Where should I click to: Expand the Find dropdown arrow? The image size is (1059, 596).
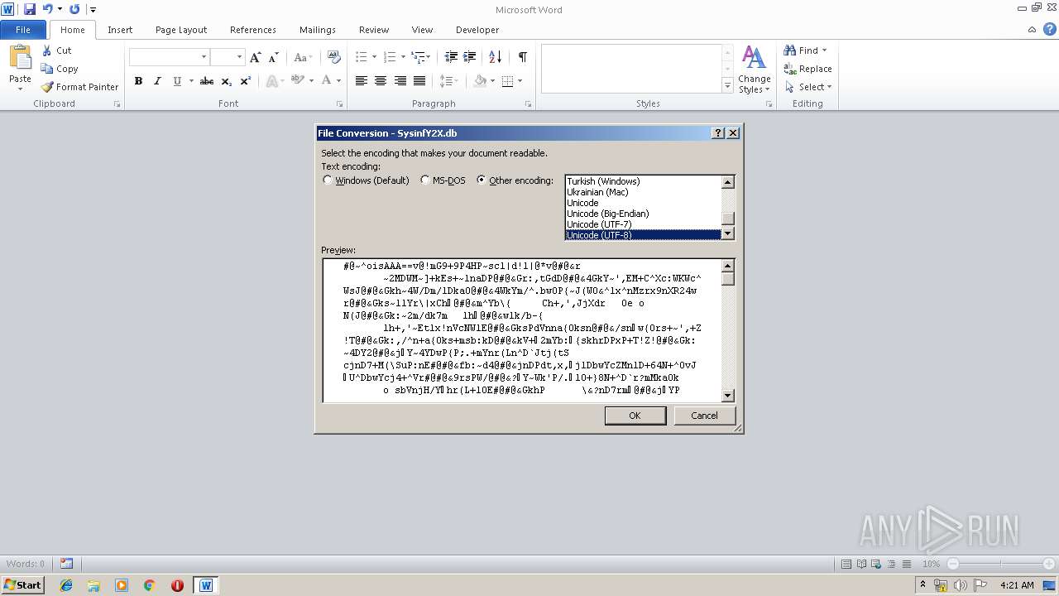tap(824, 50)
